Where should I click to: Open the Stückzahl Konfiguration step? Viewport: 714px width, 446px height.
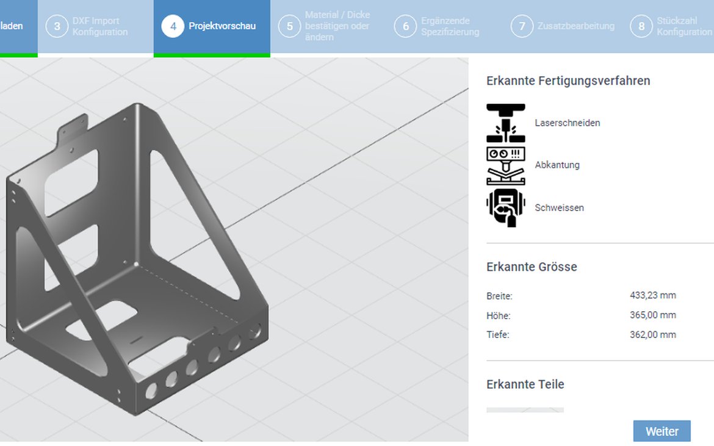(670, 26)
